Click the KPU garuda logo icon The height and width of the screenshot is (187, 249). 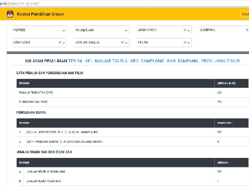(x=10, y=14)
